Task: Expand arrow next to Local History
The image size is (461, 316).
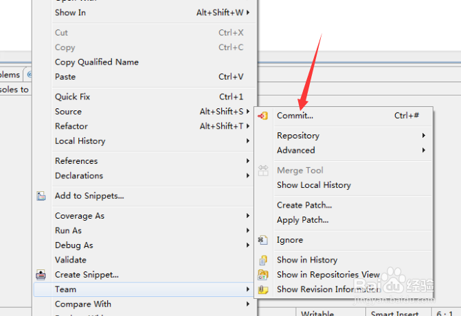Action: click(x=248, y=141)
